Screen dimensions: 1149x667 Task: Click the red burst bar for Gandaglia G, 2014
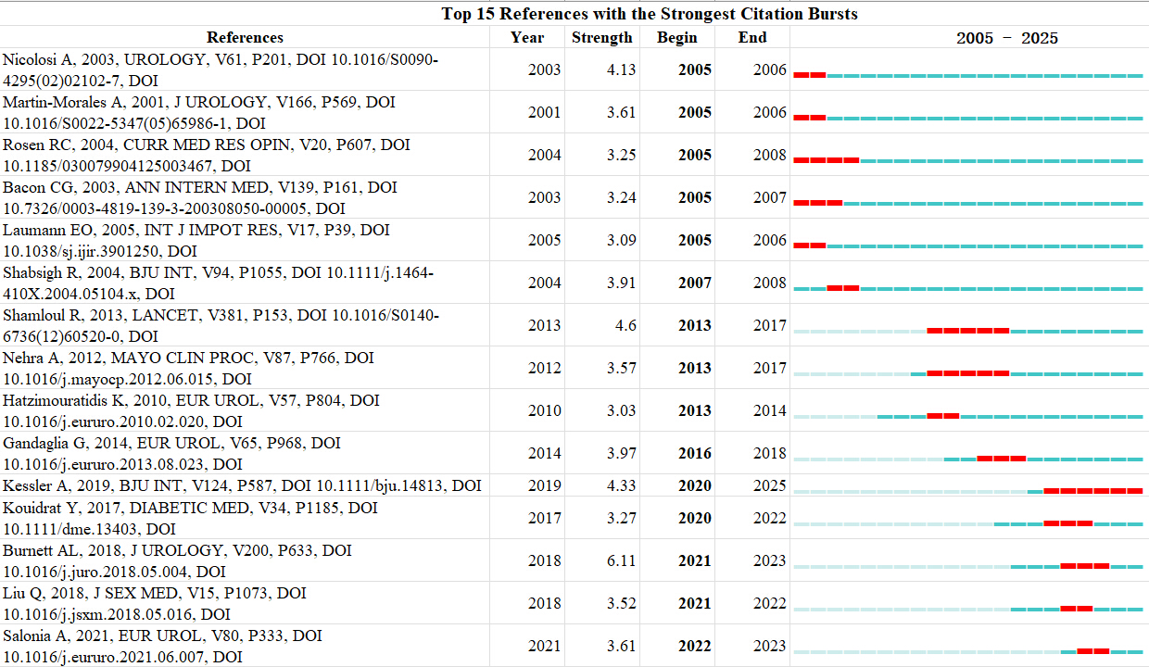coord(1001,459)
